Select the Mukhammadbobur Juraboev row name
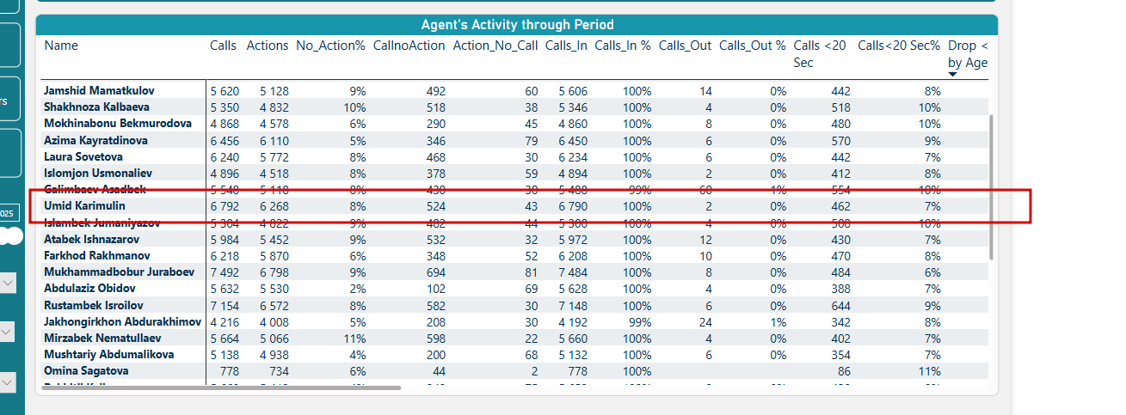The image size is (1126, 415). (120, 272)
